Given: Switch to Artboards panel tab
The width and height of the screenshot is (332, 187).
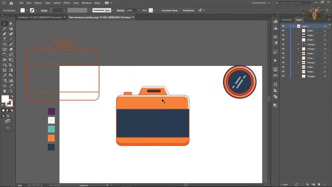Looking at the screenshot, I should [x=286, y=20].
